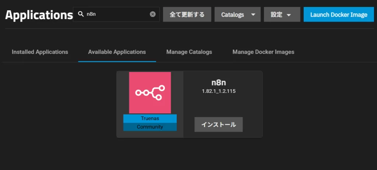Clear the n8n search text

tap(153, 14)
